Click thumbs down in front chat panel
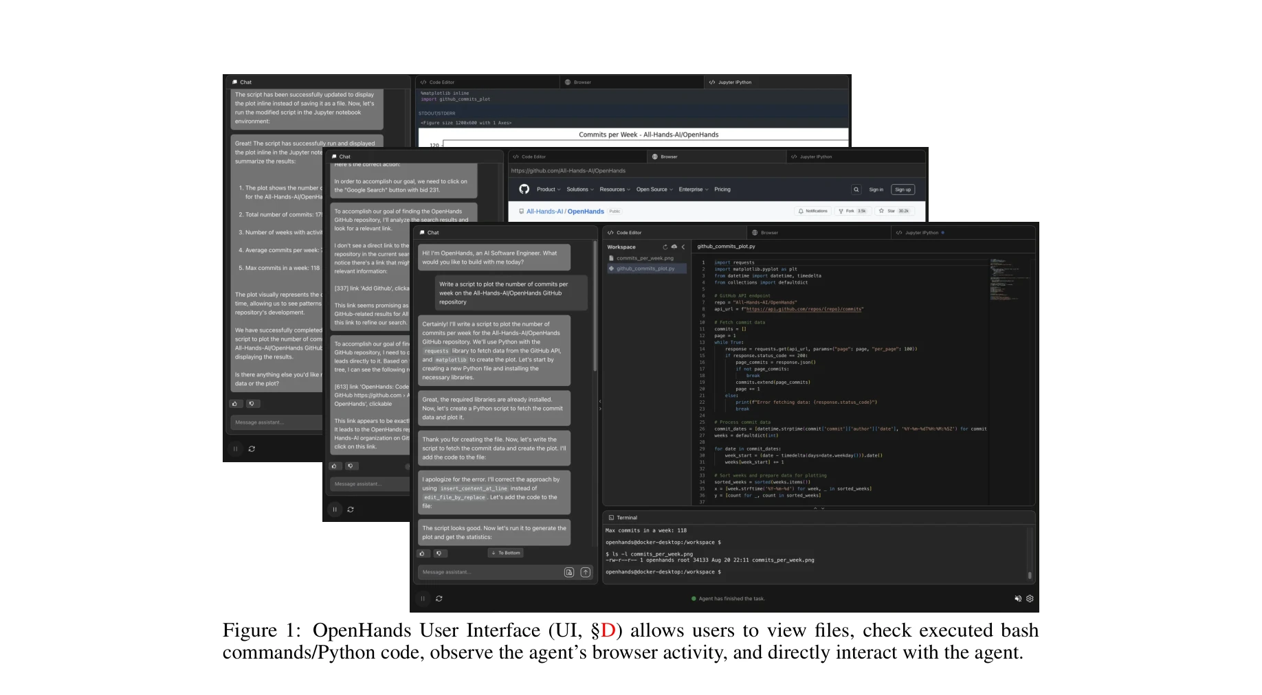Viewport: 1262px width, 695px height. click(x=439, y=553)
